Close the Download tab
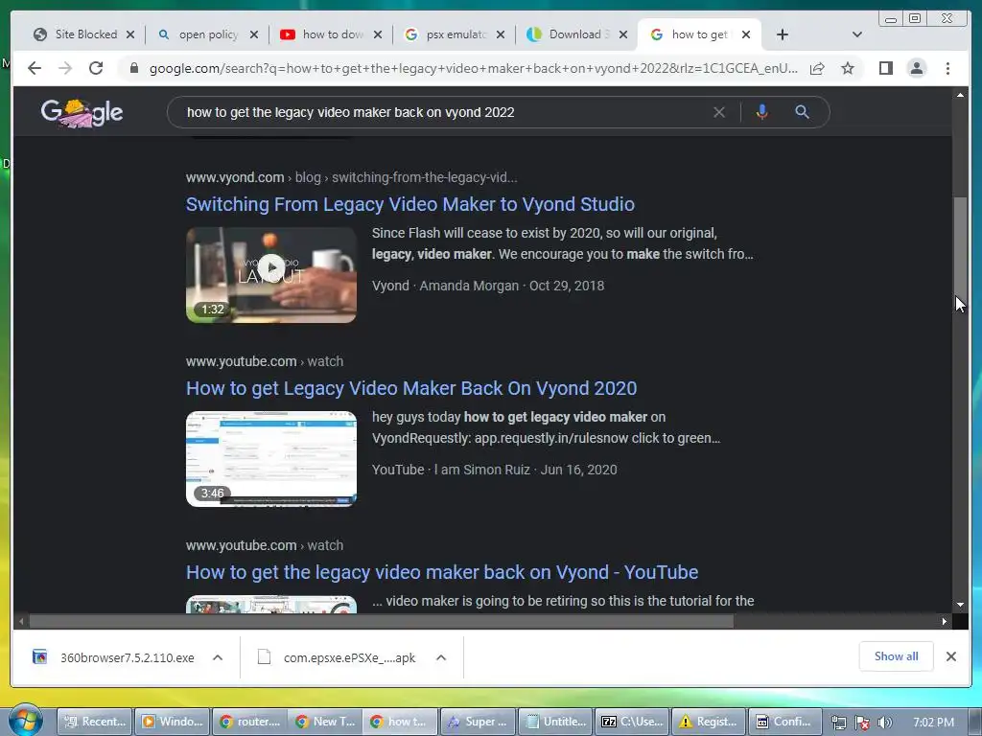Image resolution: width=982 pixels, height=736 pixels. [623, 34]
